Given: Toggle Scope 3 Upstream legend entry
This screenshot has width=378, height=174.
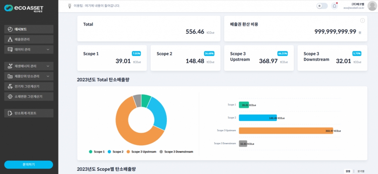Looking at the screenshot, I should click(x=141, y=152).
